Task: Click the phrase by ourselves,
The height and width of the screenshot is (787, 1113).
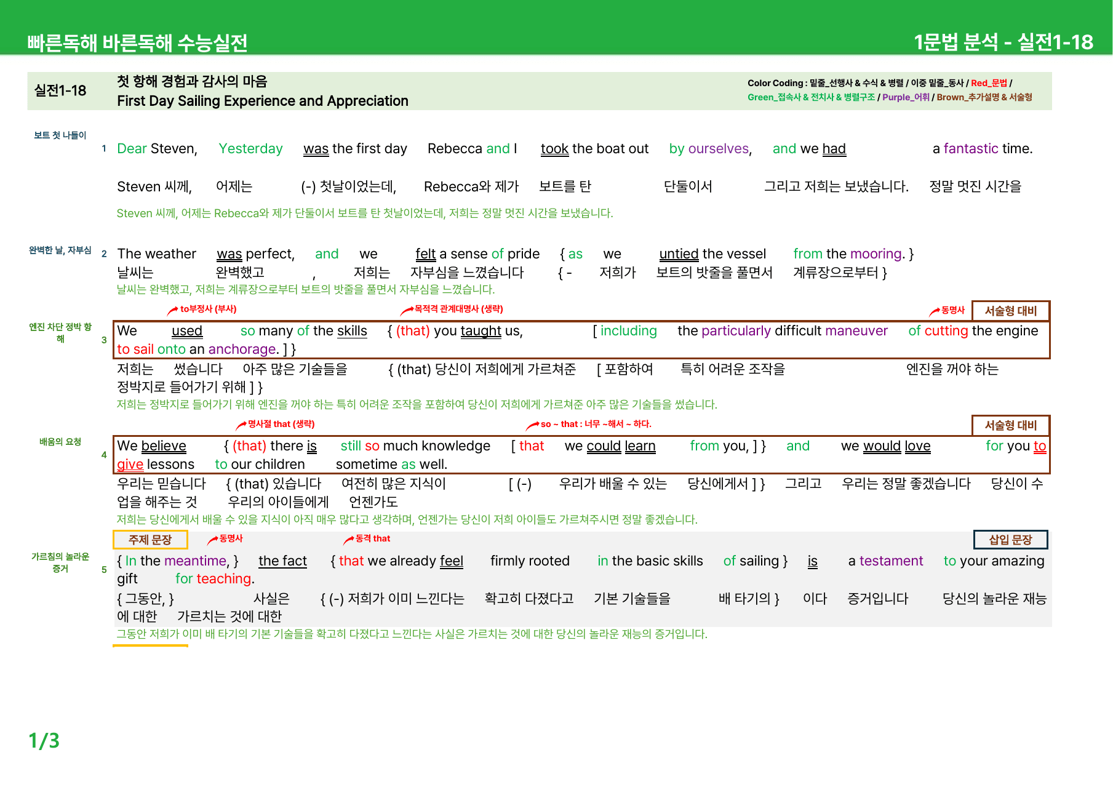Action: pos(711,149)
